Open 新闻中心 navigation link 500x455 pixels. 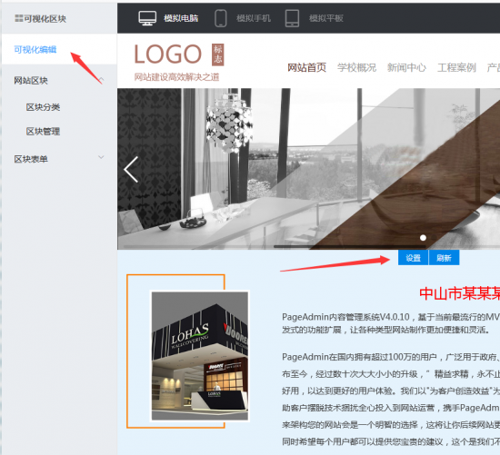click(x=406, y=67)
